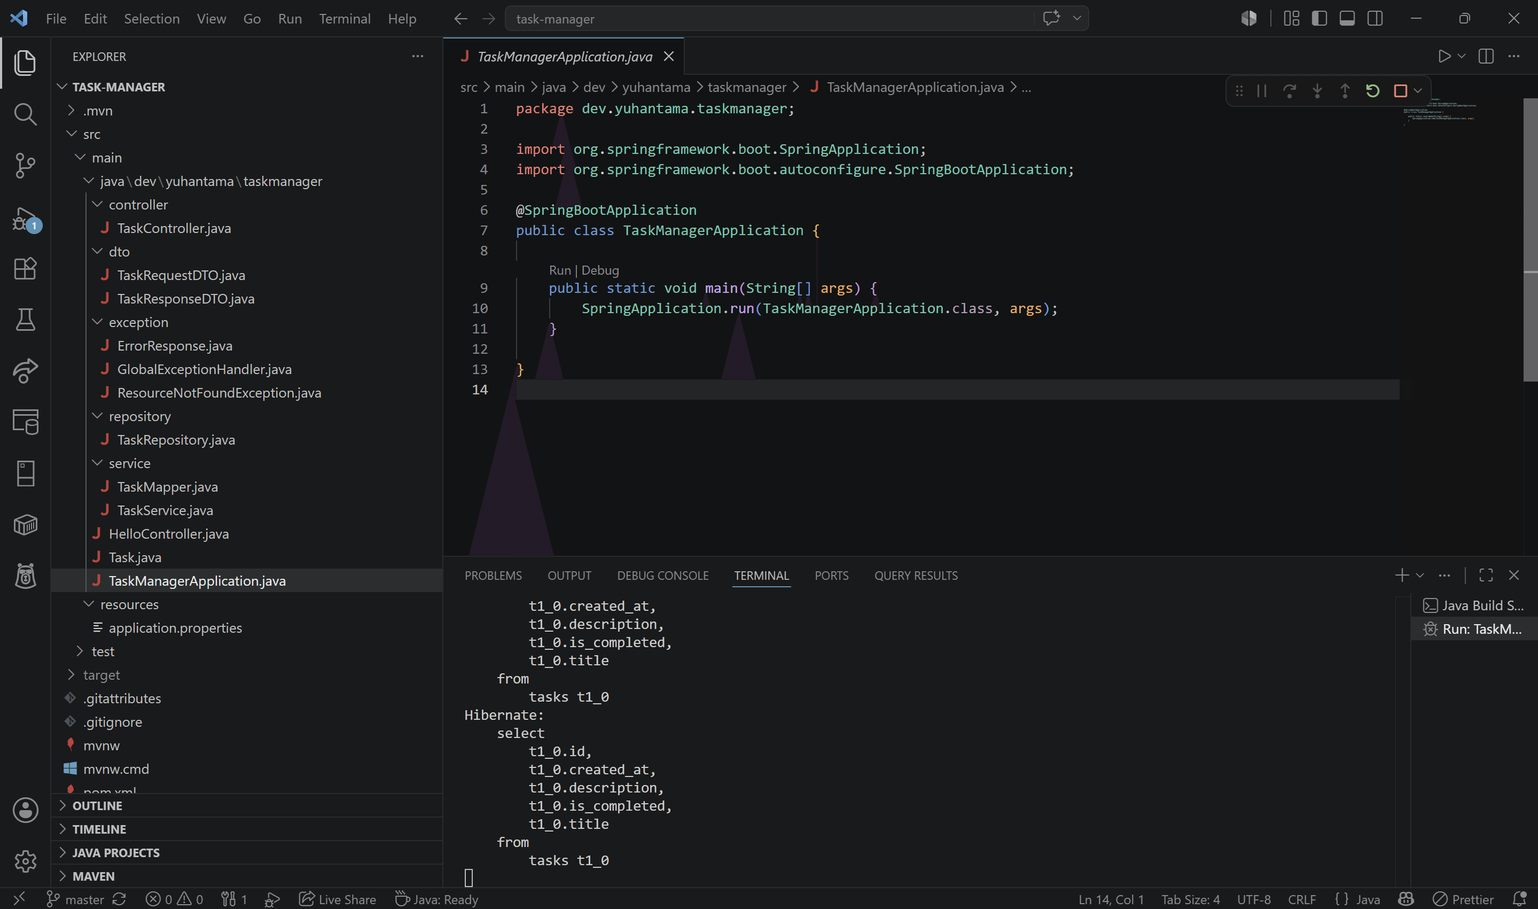This screenshot has width=1538, height=909.
Task: Open the Extensions view
Action: [25, 268]
